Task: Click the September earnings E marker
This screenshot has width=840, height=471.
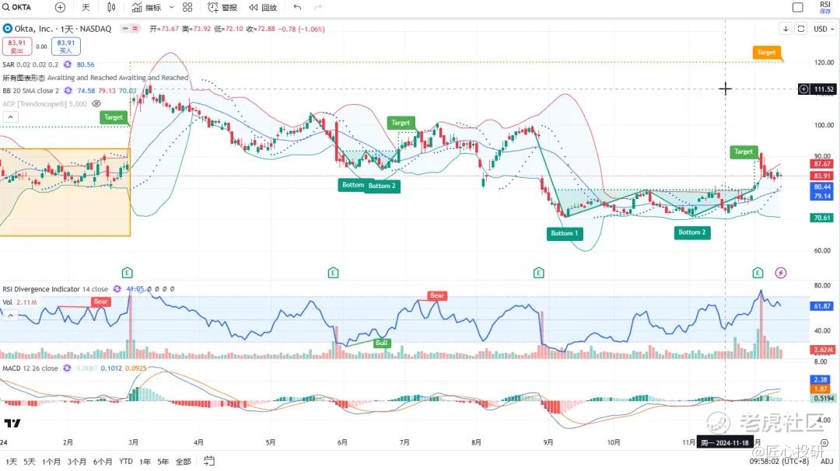Action: tap(539, 273)
